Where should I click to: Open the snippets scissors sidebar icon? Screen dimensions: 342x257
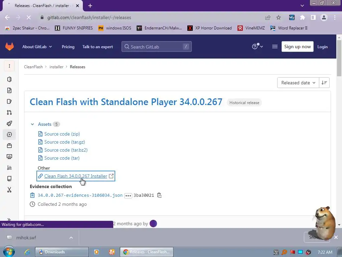point(9,190)
